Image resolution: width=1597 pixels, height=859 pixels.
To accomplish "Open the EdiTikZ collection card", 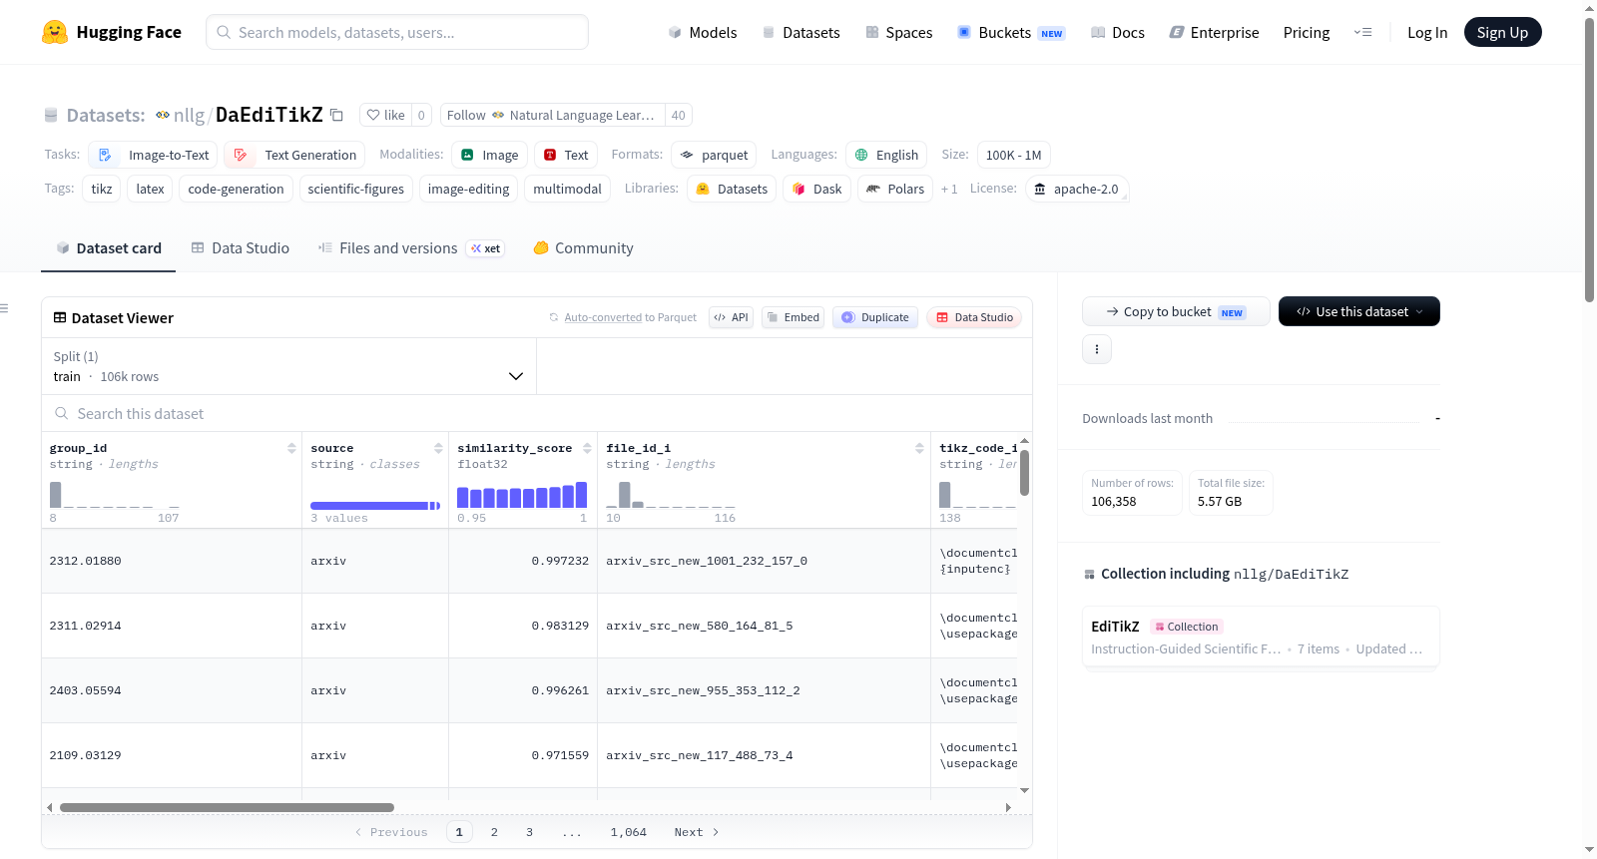I will (1261, 638).
